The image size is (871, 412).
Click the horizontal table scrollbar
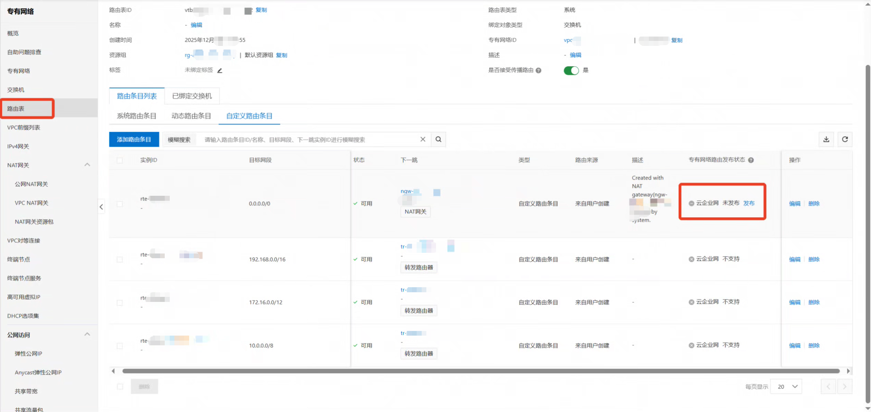click(x=481, y=371)
